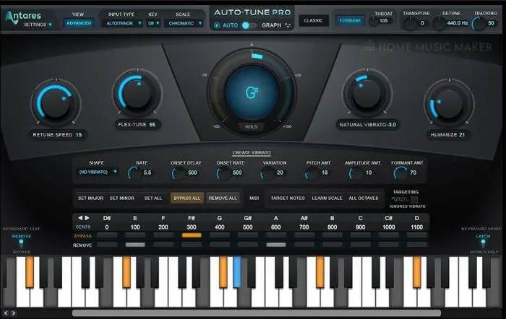Toggle the All Octaves button
Viewport: 506px width, 319px height.
pos(364,198)
